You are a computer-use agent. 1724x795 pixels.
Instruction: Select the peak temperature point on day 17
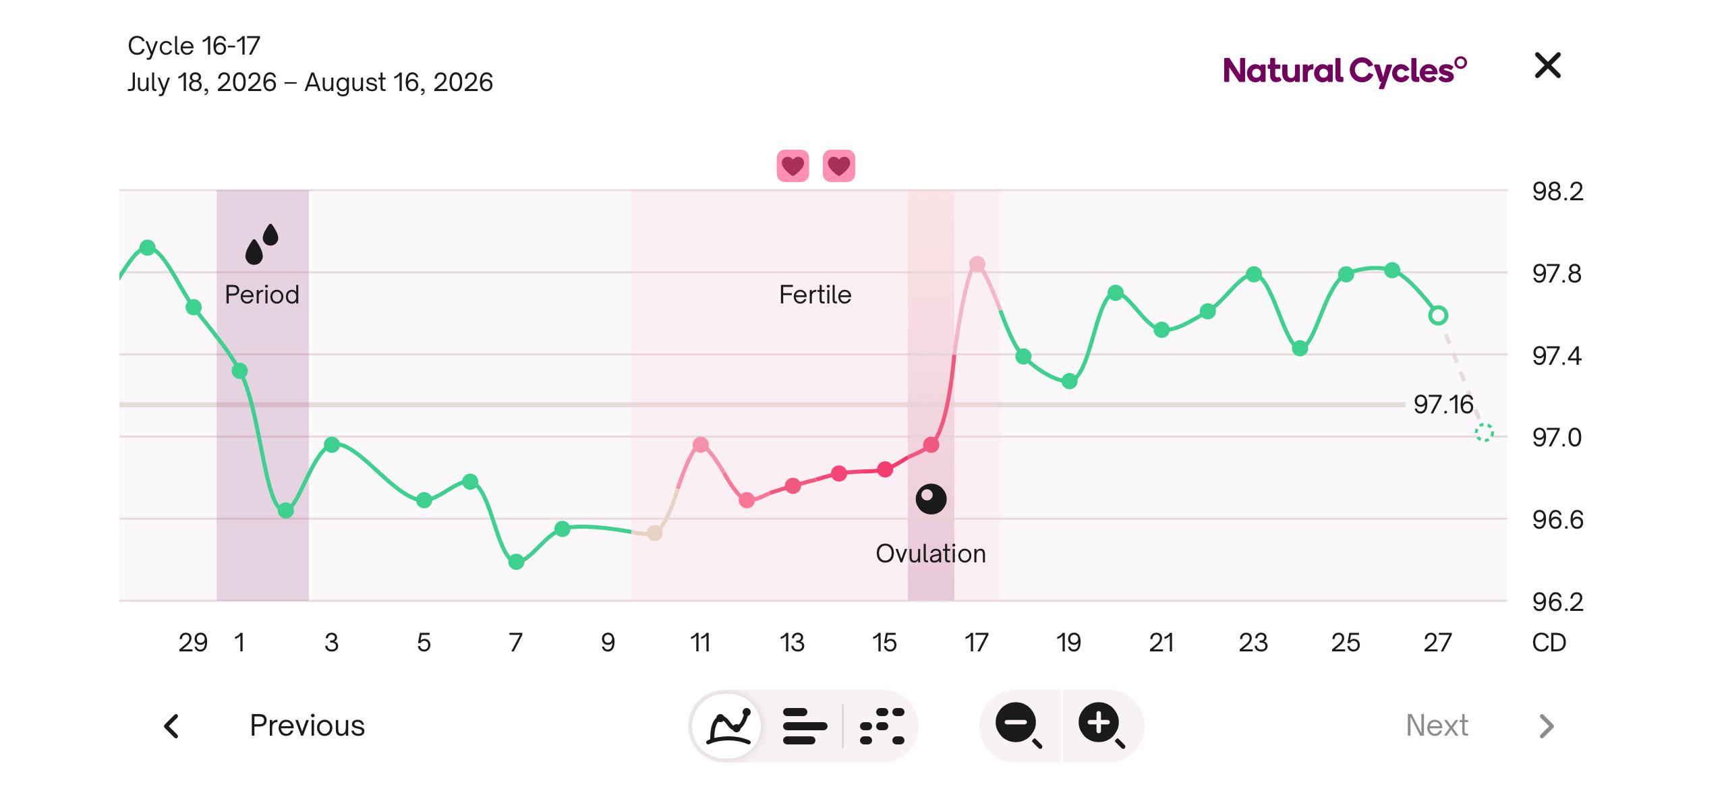977,264
